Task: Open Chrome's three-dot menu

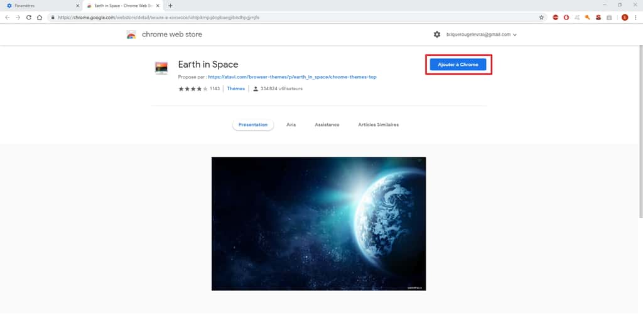Action: [x=635, y=18]
